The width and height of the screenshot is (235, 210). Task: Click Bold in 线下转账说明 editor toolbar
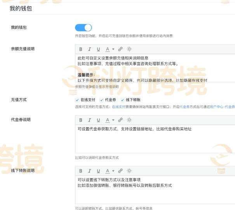[81, 171]
